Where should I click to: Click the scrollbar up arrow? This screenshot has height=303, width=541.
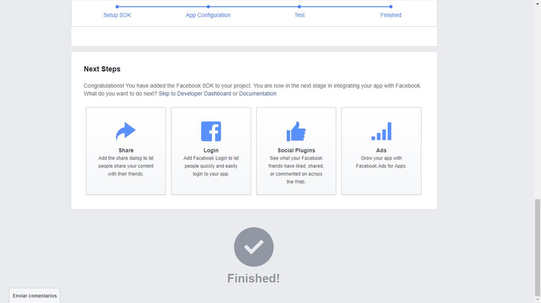click(x=538, y=3)
